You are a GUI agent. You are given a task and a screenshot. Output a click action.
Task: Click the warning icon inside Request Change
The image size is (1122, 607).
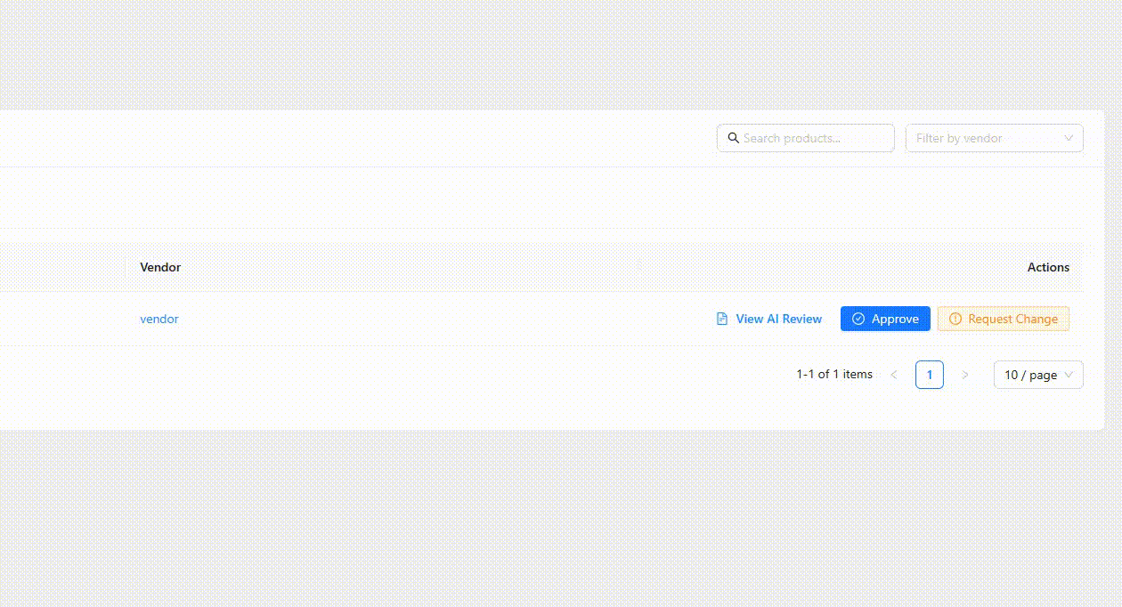pos(955,319)
